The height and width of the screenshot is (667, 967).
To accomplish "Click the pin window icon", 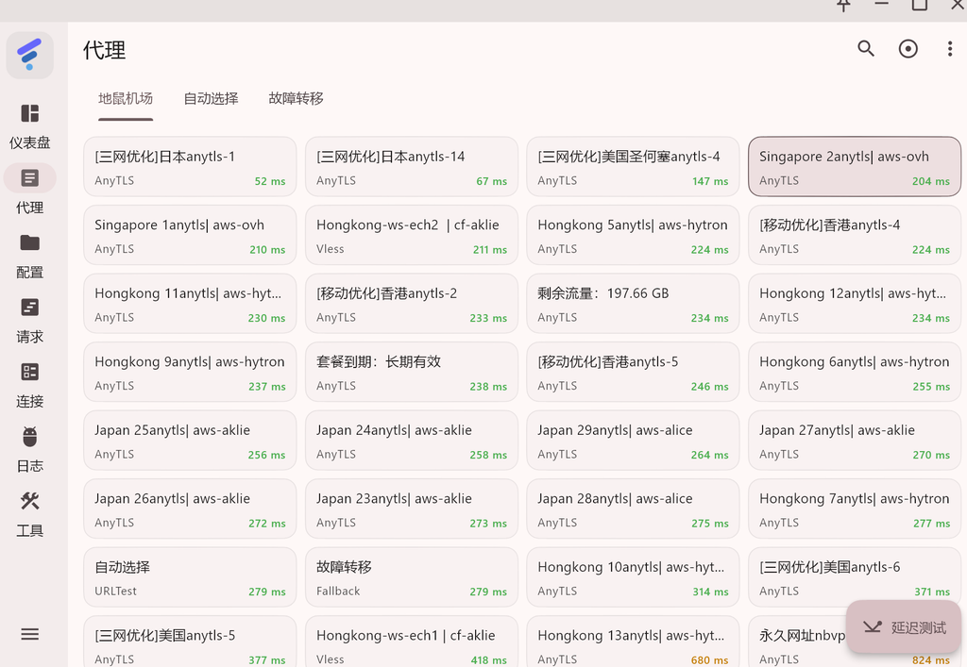I will tap(843, 6).
